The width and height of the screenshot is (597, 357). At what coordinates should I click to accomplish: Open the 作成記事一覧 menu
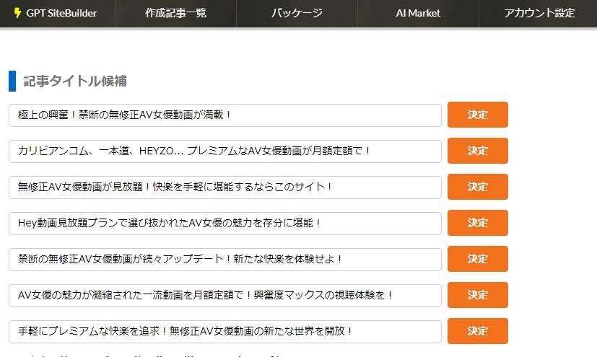coord(175,13)
